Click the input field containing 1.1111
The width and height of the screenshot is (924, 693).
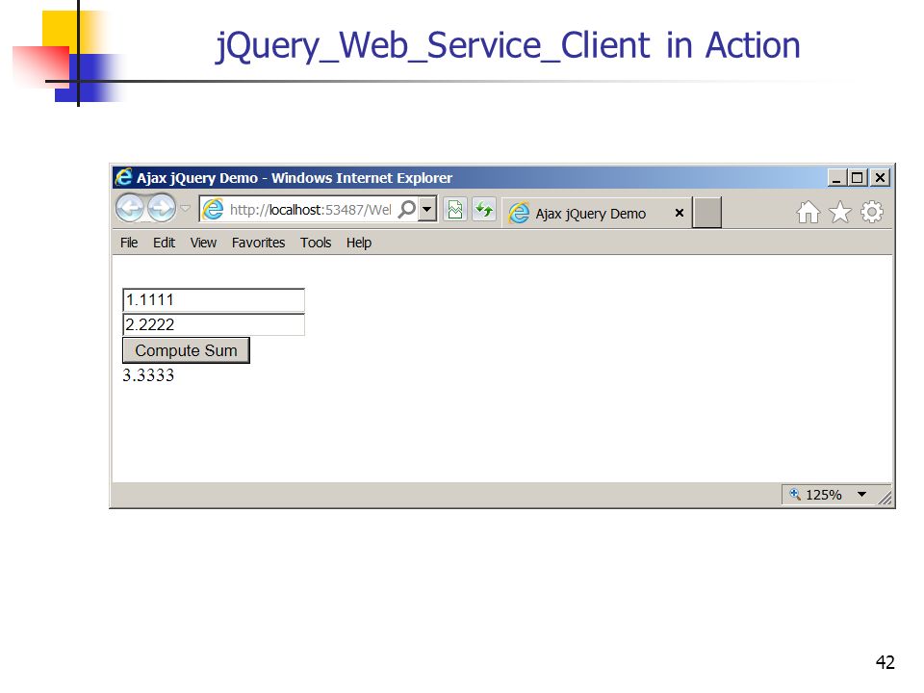point(214,300)
